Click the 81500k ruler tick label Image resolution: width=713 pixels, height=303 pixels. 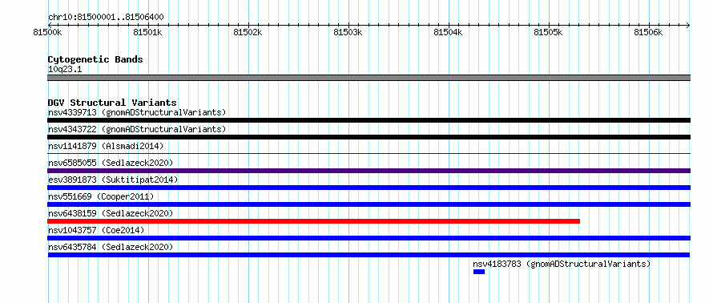coord(48,32)
